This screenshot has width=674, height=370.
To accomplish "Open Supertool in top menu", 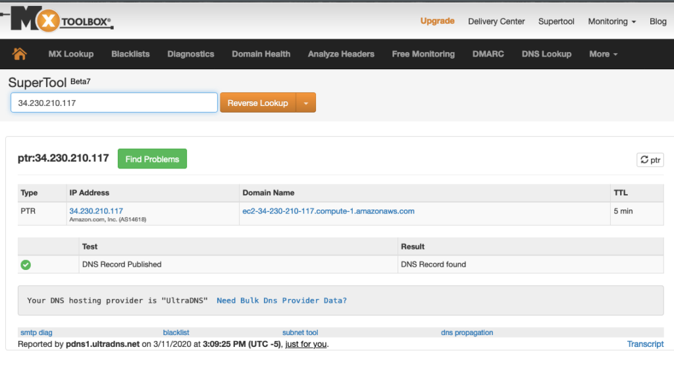I will 556,22.
